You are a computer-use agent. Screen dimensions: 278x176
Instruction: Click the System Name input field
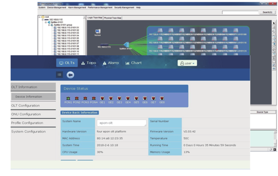pos(122,123)
